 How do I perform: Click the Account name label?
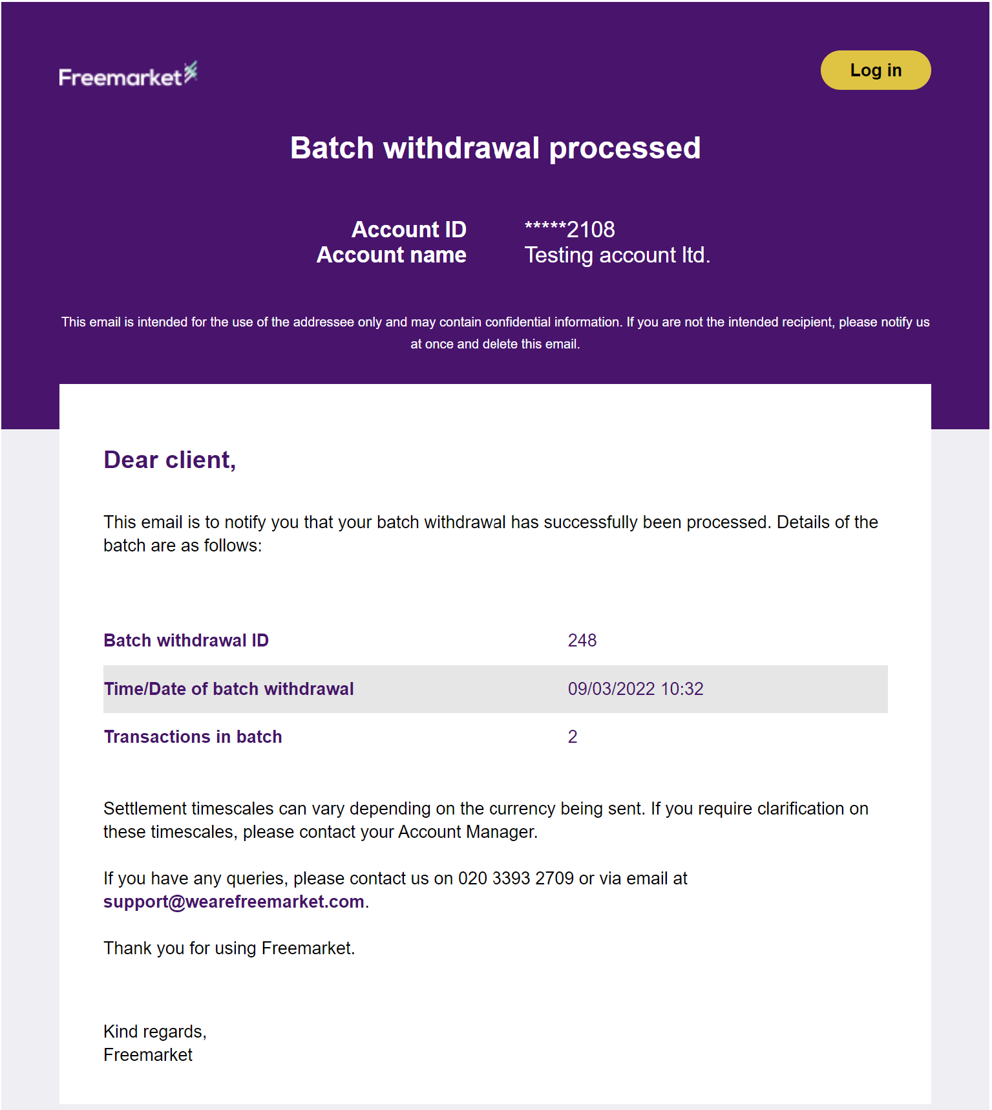(x=391, y=255)
